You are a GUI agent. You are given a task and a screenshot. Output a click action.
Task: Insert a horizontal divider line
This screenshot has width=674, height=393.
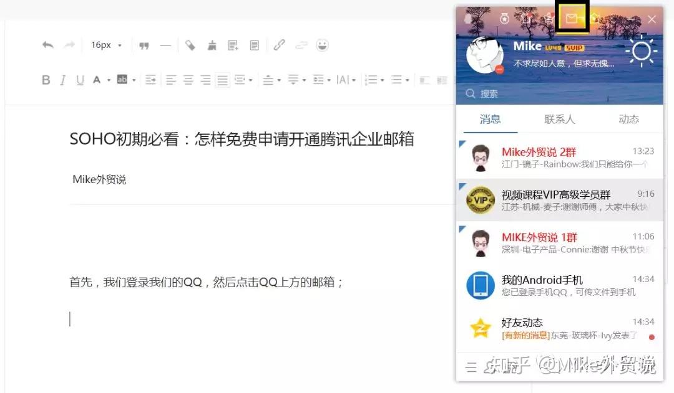click(x=165, y=45)
